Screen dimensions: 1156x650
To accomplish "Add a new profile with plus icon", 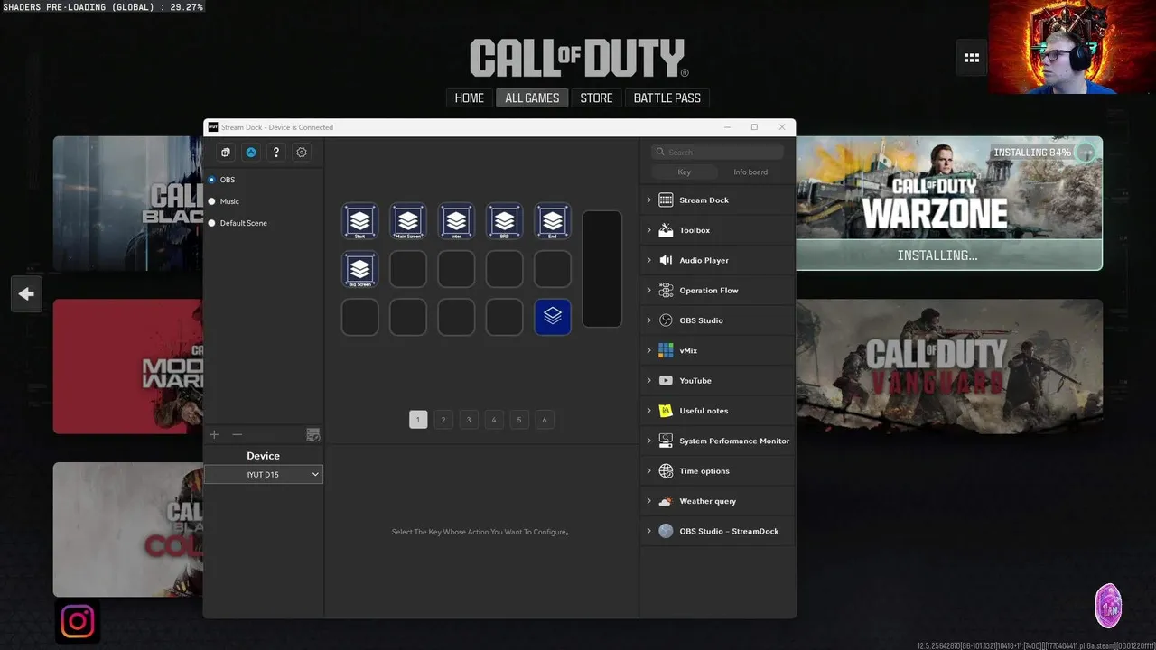I will 214,434.
